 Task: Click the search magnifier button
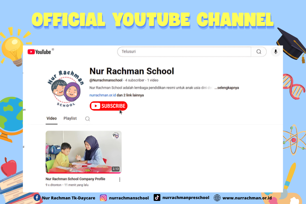[259, 52]
